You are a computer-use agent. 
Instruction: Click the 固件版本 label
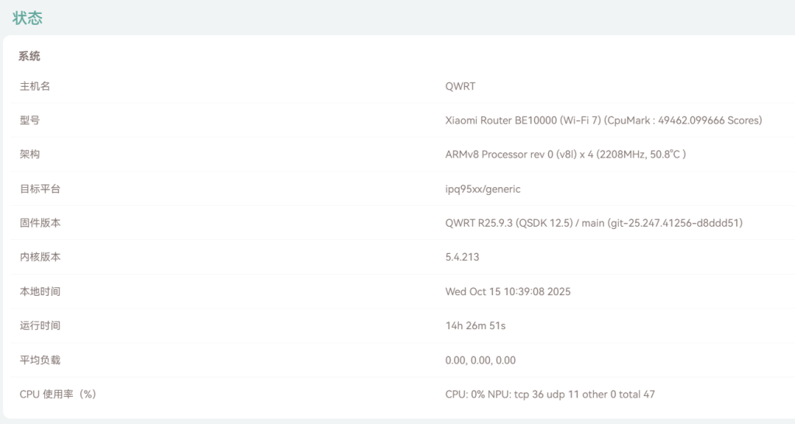(x=40, y=223)
